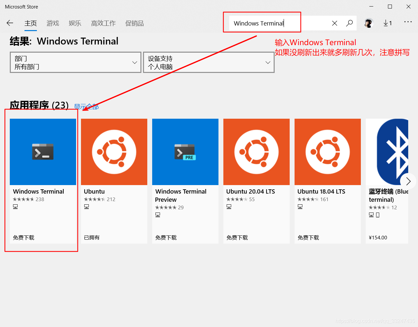
Task: Click the magnifier search icon
Action: click(349, 23)
